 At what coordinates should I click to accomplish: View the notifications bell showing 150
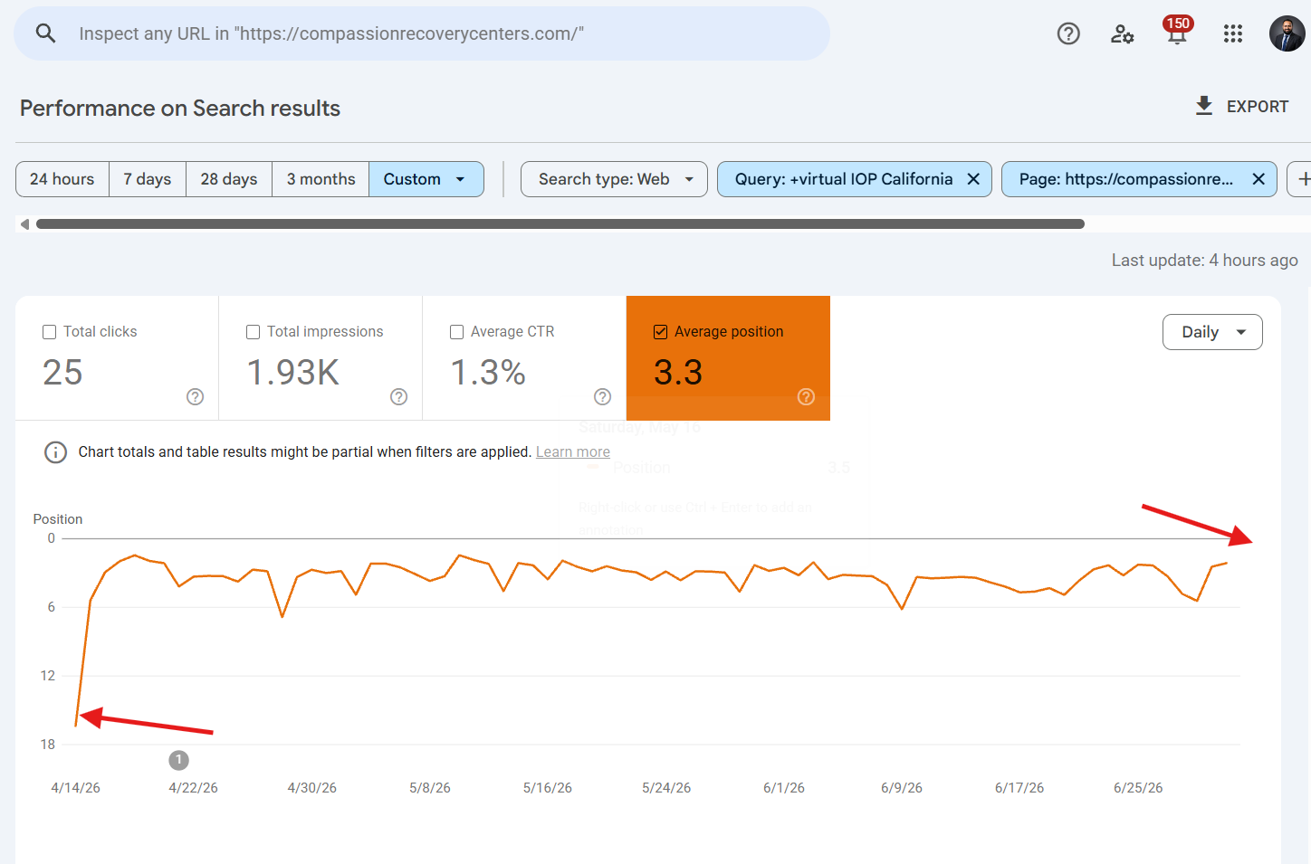[1177, 32]
